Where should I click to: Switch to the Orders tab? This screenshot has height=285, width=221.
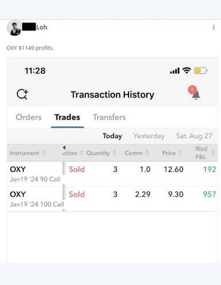[x=29, y=117]
